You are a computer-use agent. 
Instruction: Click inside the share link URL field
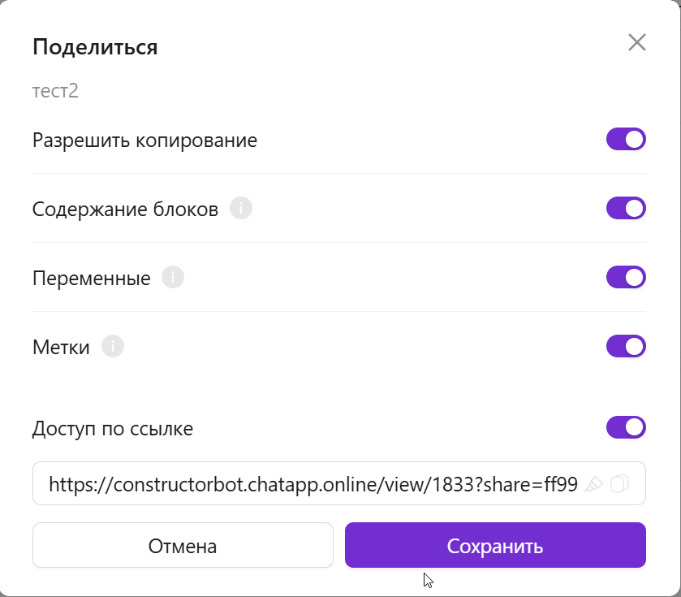coord(312,485)
